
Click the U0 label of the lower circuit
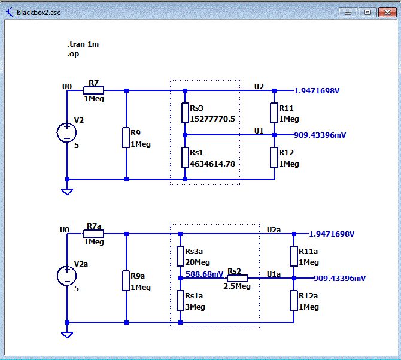pos(65,230)
